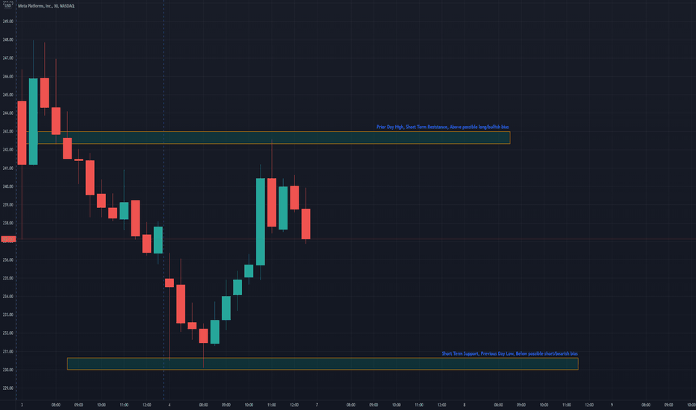Click the 246.00 price axis label
The image size is (696, 410).
(x=8, y=77)
